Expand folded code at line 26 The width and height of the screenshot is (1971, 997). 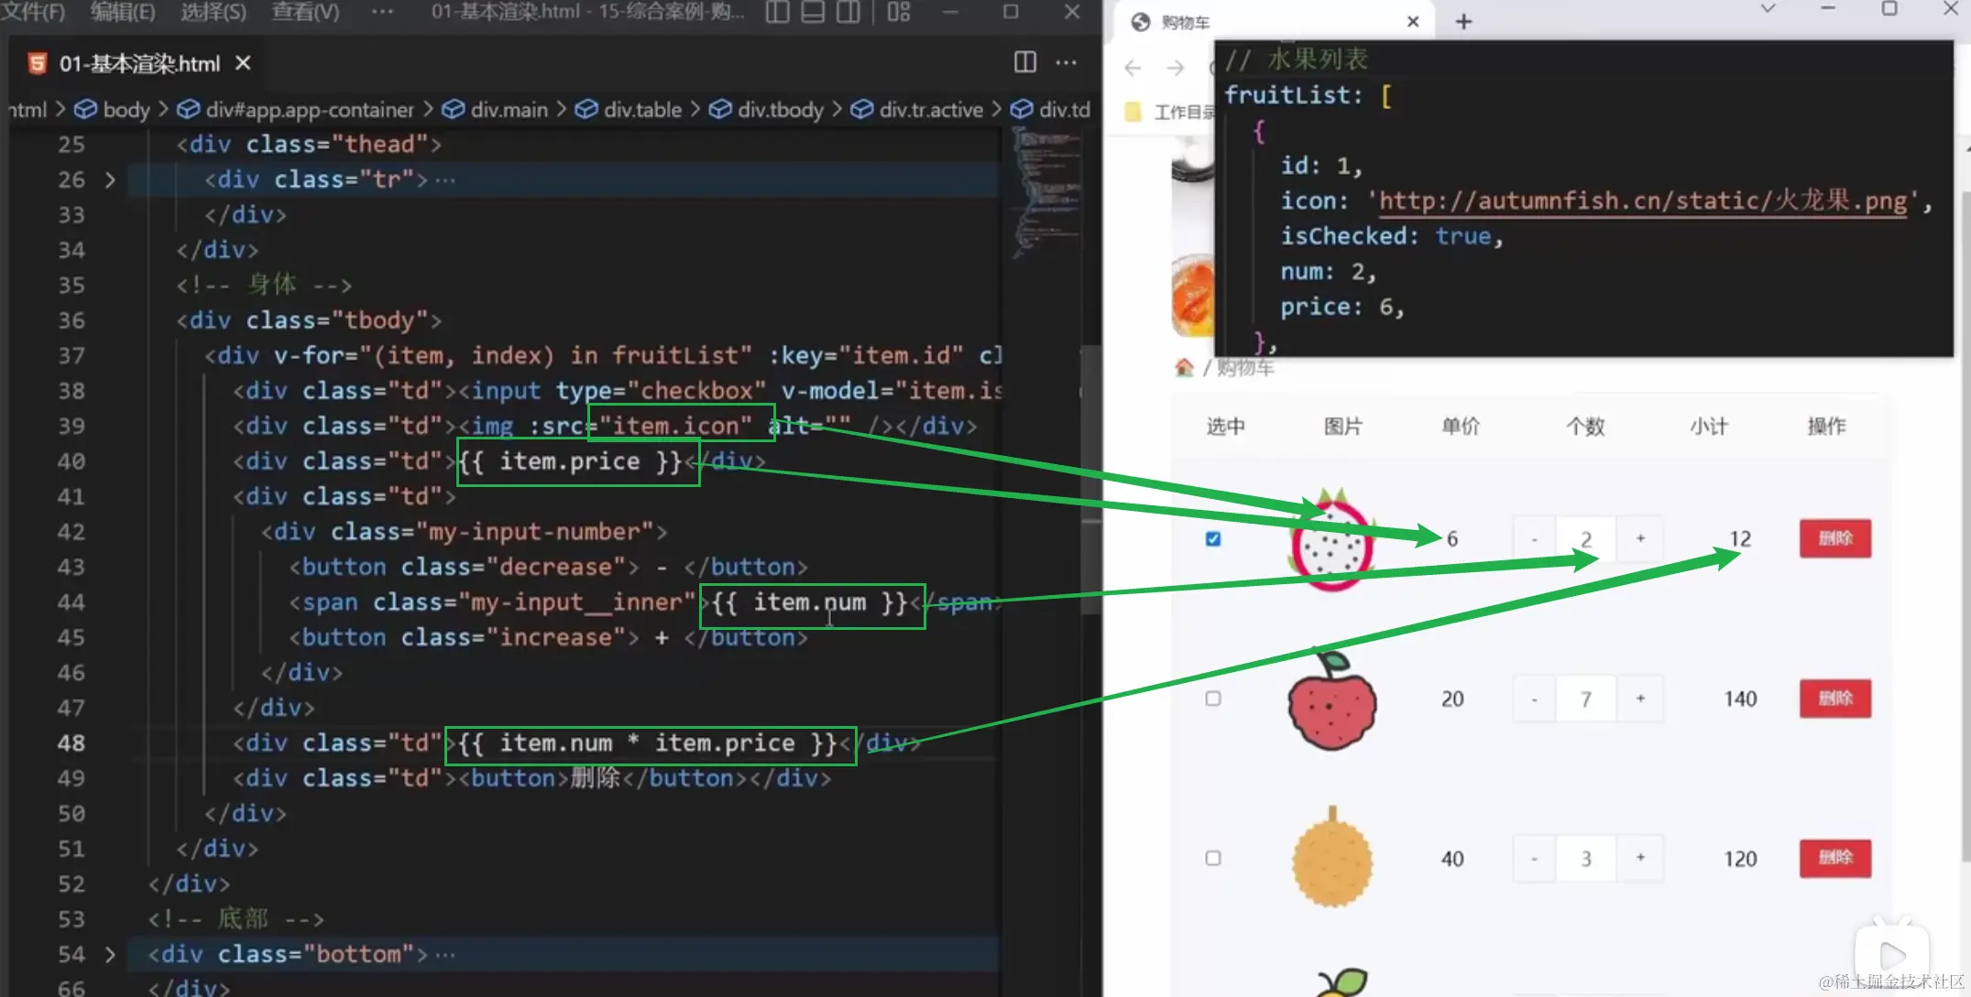(x=110, y=179)
